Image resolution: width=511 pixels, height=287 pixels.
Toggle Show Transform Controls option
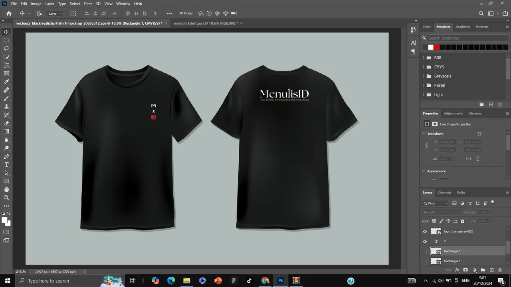(x=73, y=13)
